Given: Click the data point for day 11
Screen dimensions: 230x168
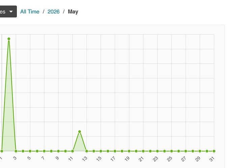Looking at the screenshot, I should point(73,151).
